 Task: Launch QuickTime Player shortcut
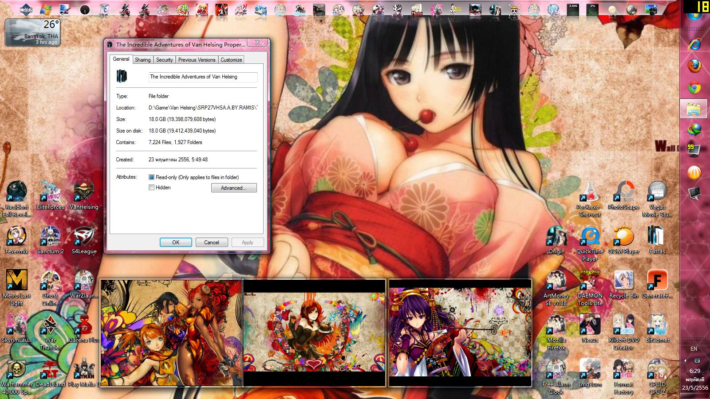pos(590,243)
